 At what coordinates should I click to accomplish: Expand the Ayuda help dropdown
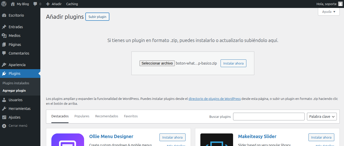[329, 12]
